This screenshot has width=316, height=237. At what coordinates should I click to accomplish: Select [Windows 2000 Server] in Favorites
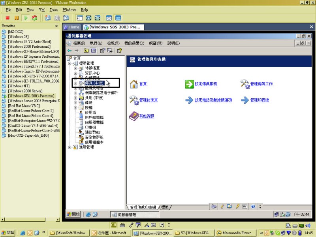coord(25,91)
